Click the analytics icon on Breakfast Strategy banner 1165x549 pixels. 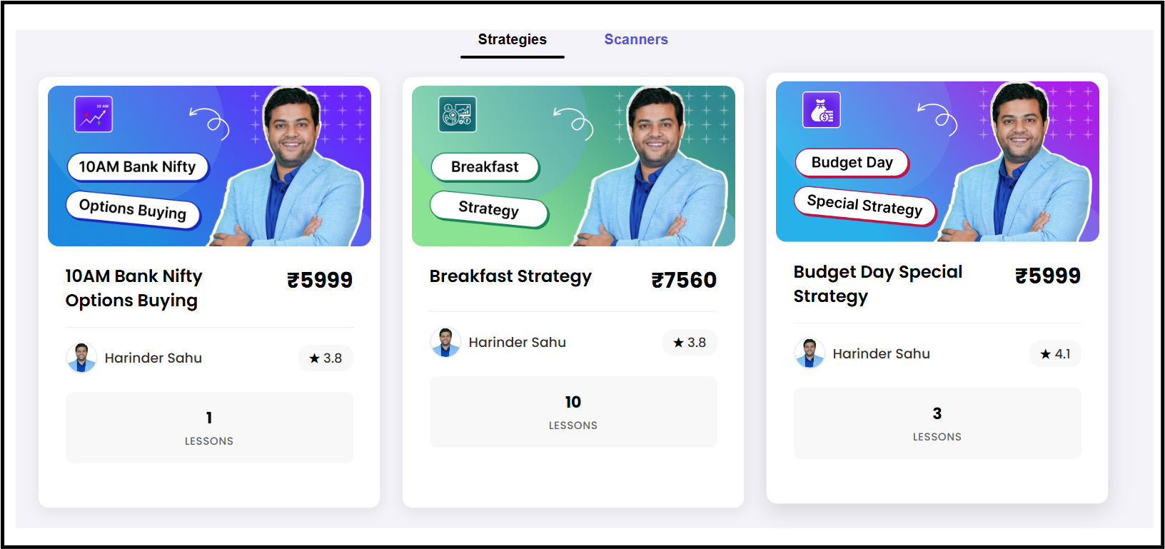[x=458, y=114]
